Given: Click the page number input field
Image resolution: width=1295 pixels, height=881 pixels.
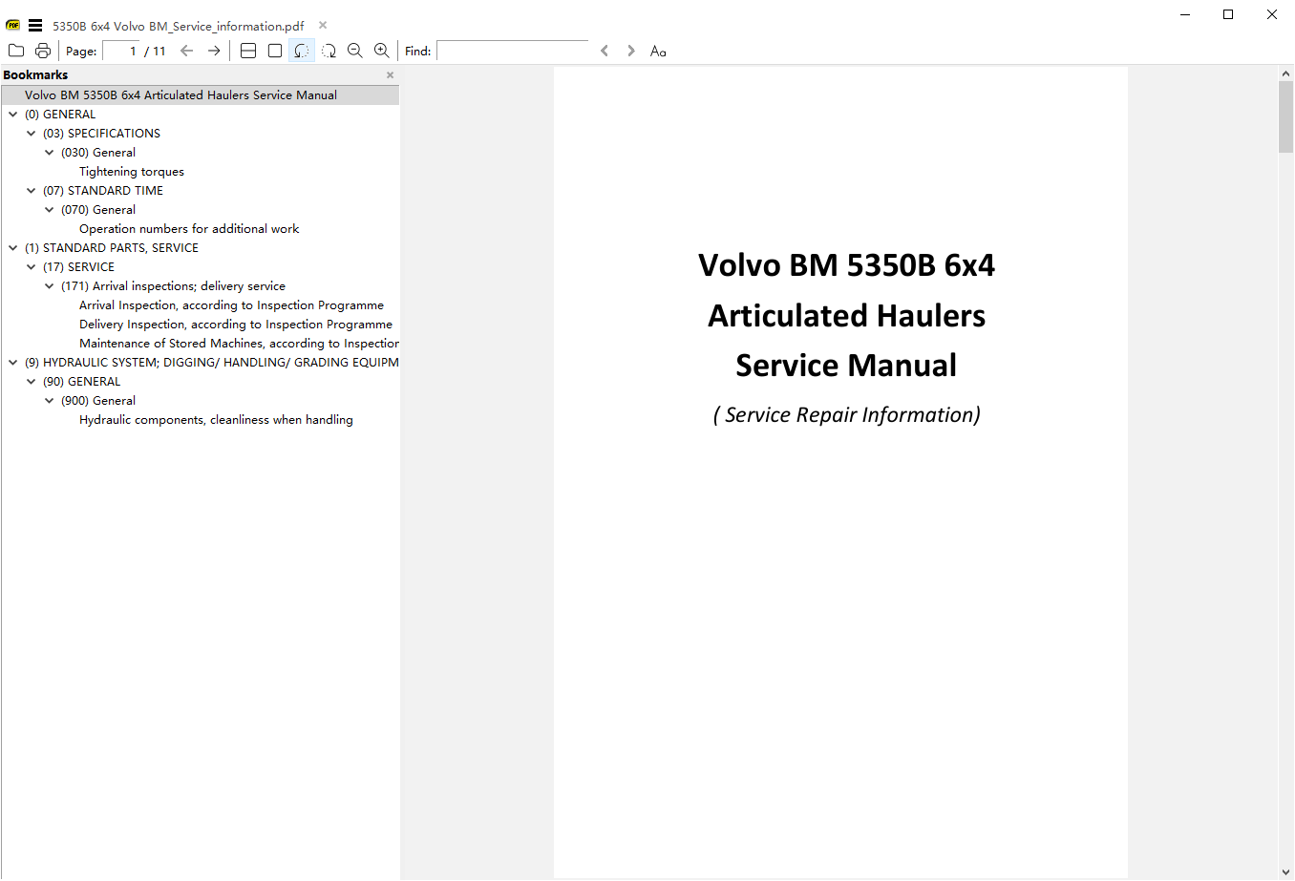Looking at the screenshot, I should (121, 51).
